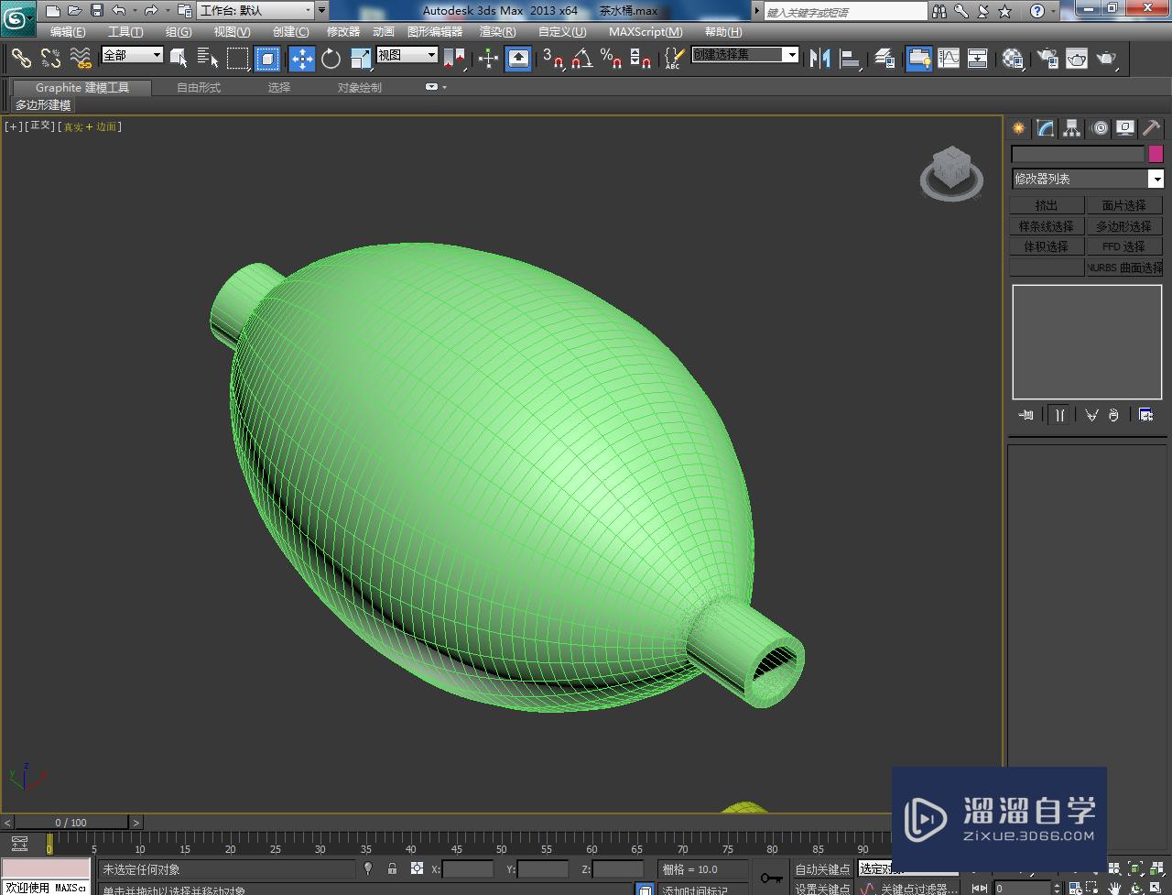Click the magenta object color swatch
1172x895 pixels.
pos(1156,154)
